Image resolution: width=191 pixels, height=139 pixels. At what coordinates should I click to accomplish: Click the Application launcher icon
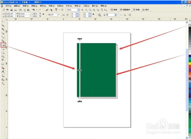(x=56, y=10)
